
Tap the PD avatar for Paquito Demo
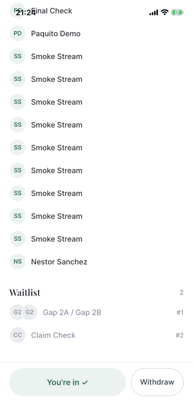click(x=18, y=34)
